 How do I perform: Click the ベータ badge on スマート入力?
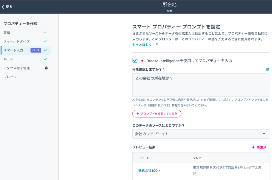click(x=36, y=50)
